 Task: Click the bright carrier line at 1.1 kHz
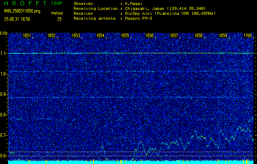pyautogui.click(x=131, y=53)
